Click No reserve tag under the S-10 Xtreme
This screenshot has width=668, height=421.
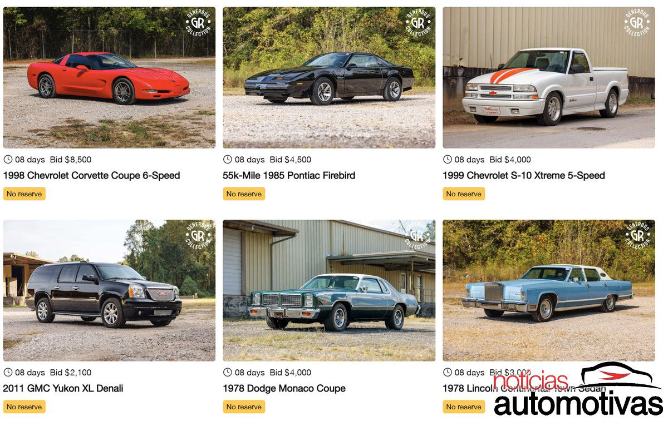pyautogui.click(x=464, y=194)
